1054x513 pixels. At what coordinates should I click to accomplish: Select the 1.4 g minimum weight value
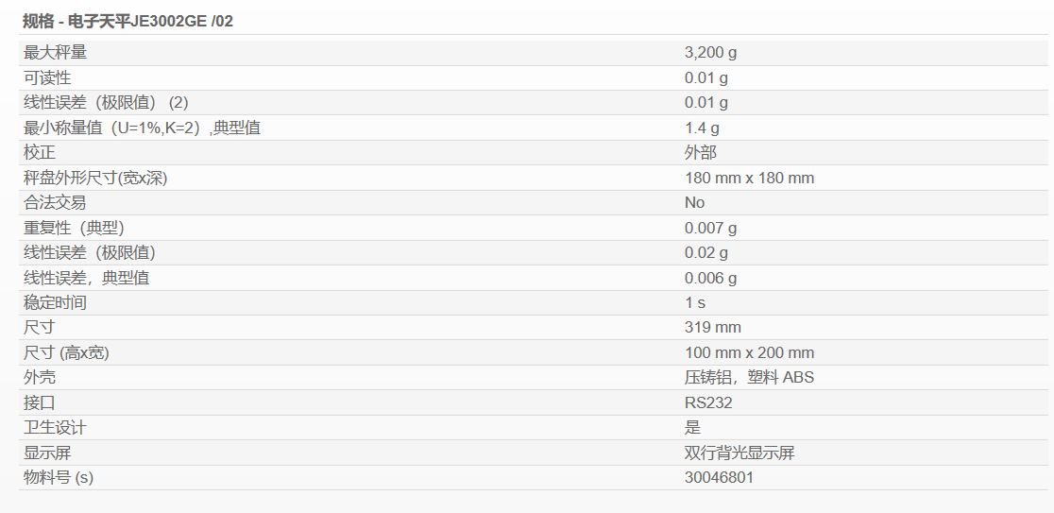coord(702,128)
